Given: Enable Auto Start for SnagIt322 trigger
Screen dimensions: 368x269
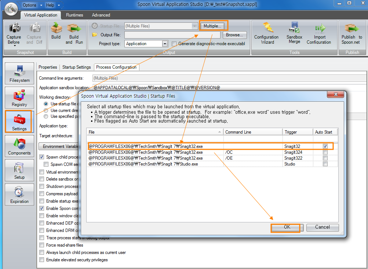Looking at the screenshot, I should 325,158.
